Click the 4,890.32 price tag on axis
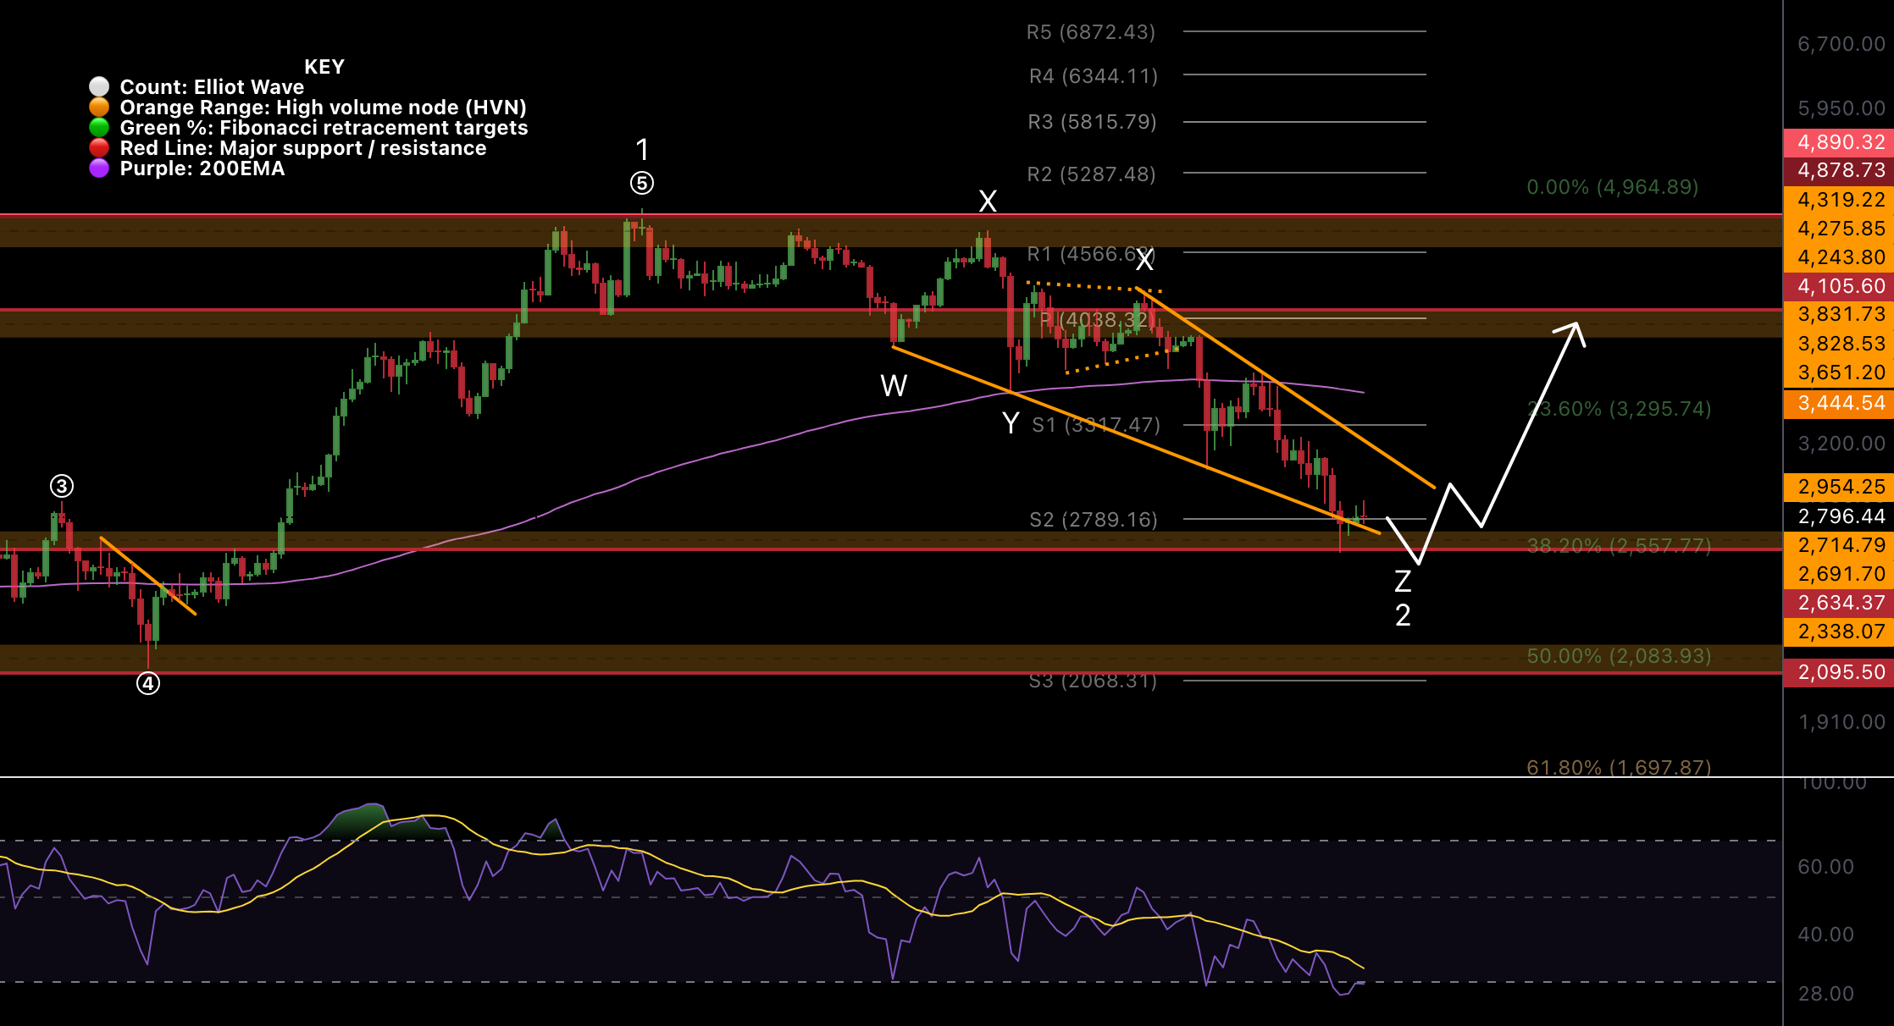This screenshot has height=1026, width=1894. (x=1840, y=142)
